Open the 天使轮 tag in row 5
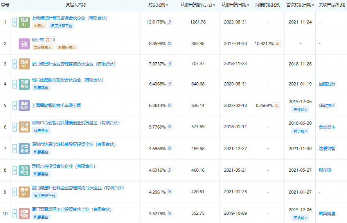The height and width of the screenshot is (223, 347). [300, 110]
